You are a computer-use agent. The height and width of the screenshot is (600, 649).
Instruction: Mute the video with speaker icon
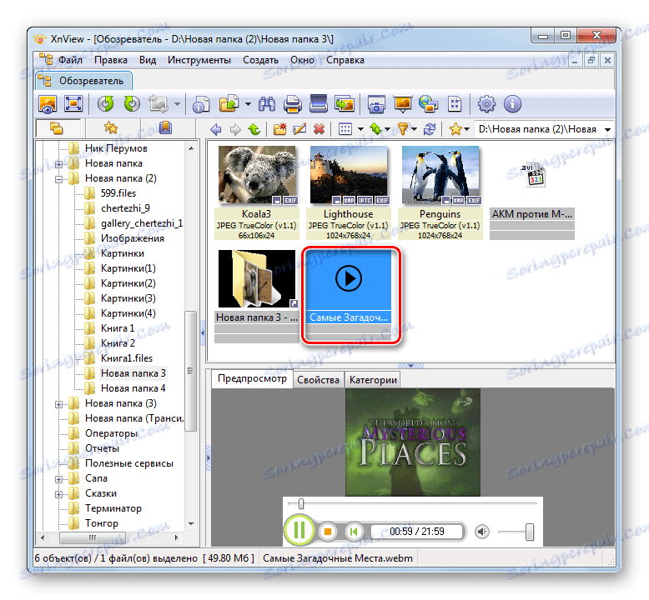[482, 532]
